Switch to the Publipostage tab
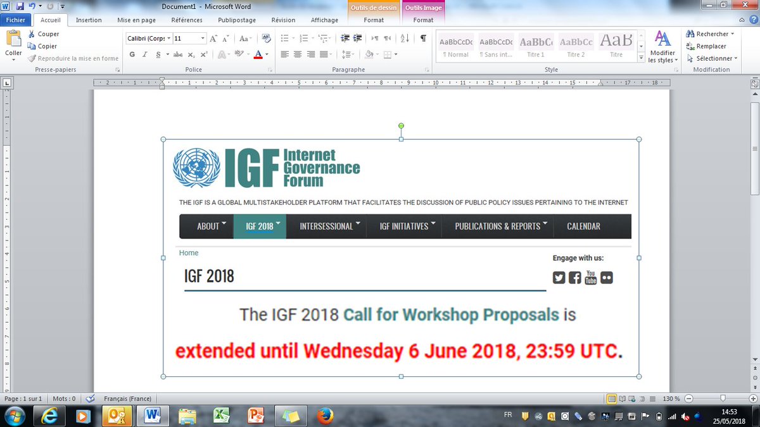 point(237,20)
